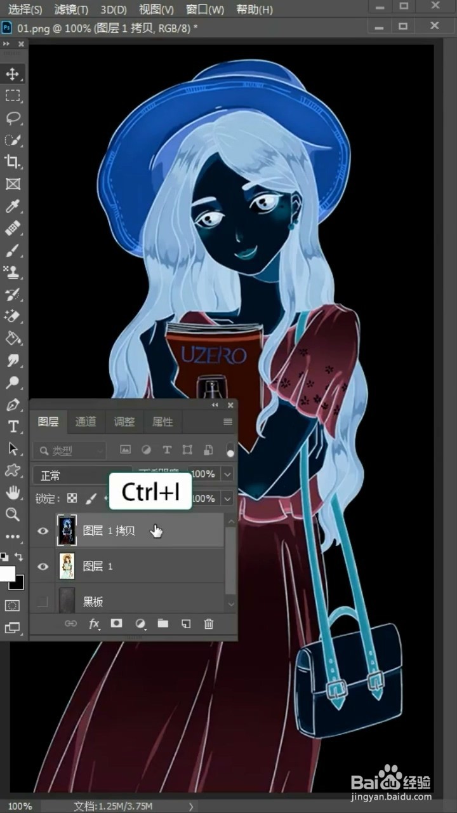
Task: Open status bar info arrow menu
Action: [x=191, y=806]
